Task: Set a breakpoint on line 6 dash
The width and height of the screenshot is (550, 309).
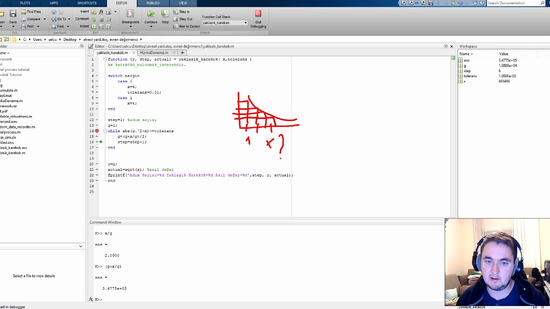Action: 97,87
